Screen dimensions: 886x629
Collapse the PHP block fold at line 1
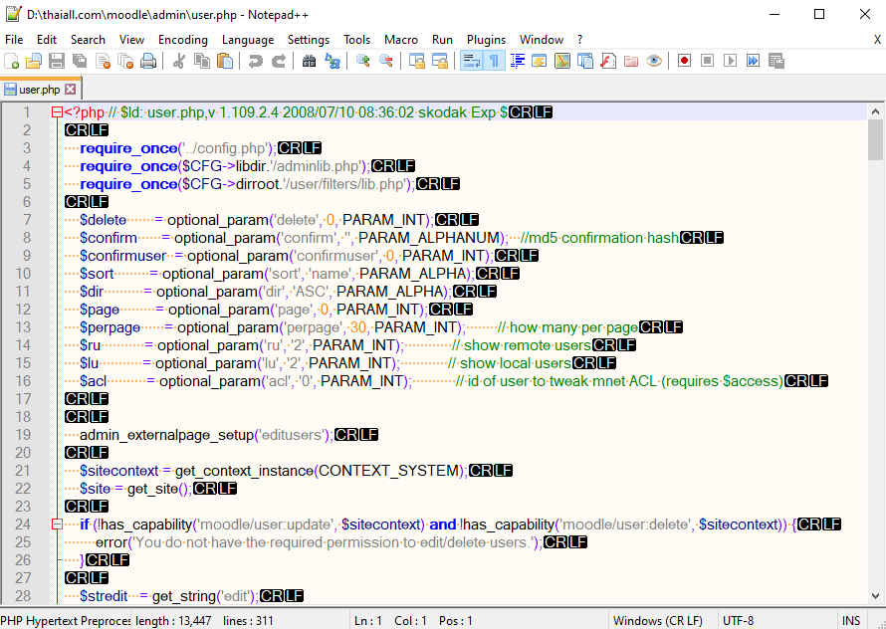[57, 112]
